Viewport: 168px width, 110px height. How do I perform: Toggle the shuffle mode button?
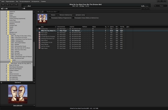[x=145, y=9]
